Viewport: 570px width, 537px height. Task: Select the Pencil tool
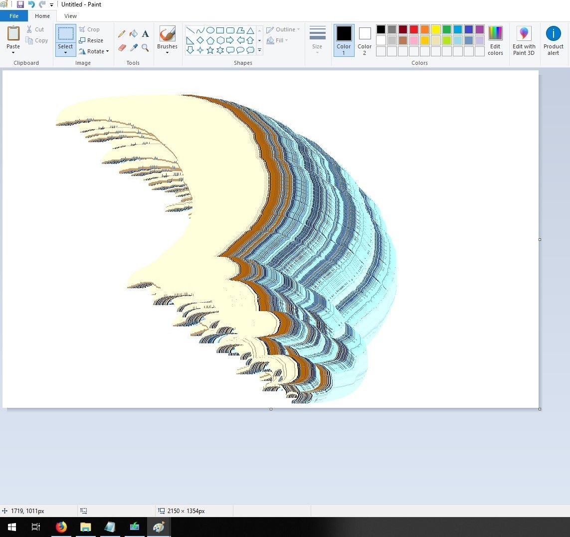point(122,34)
